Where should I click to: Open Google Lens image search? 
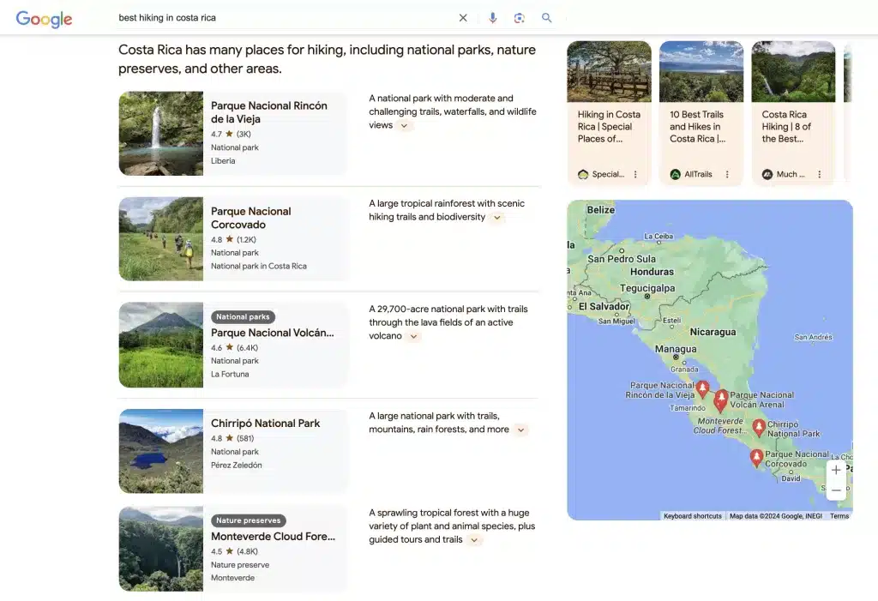pyautogui.click(x=520, y=17)
